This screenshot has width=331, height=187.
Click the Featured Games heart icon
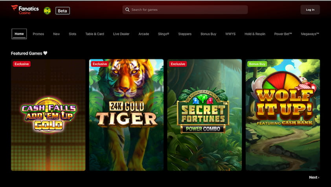[x=45, y=53]
